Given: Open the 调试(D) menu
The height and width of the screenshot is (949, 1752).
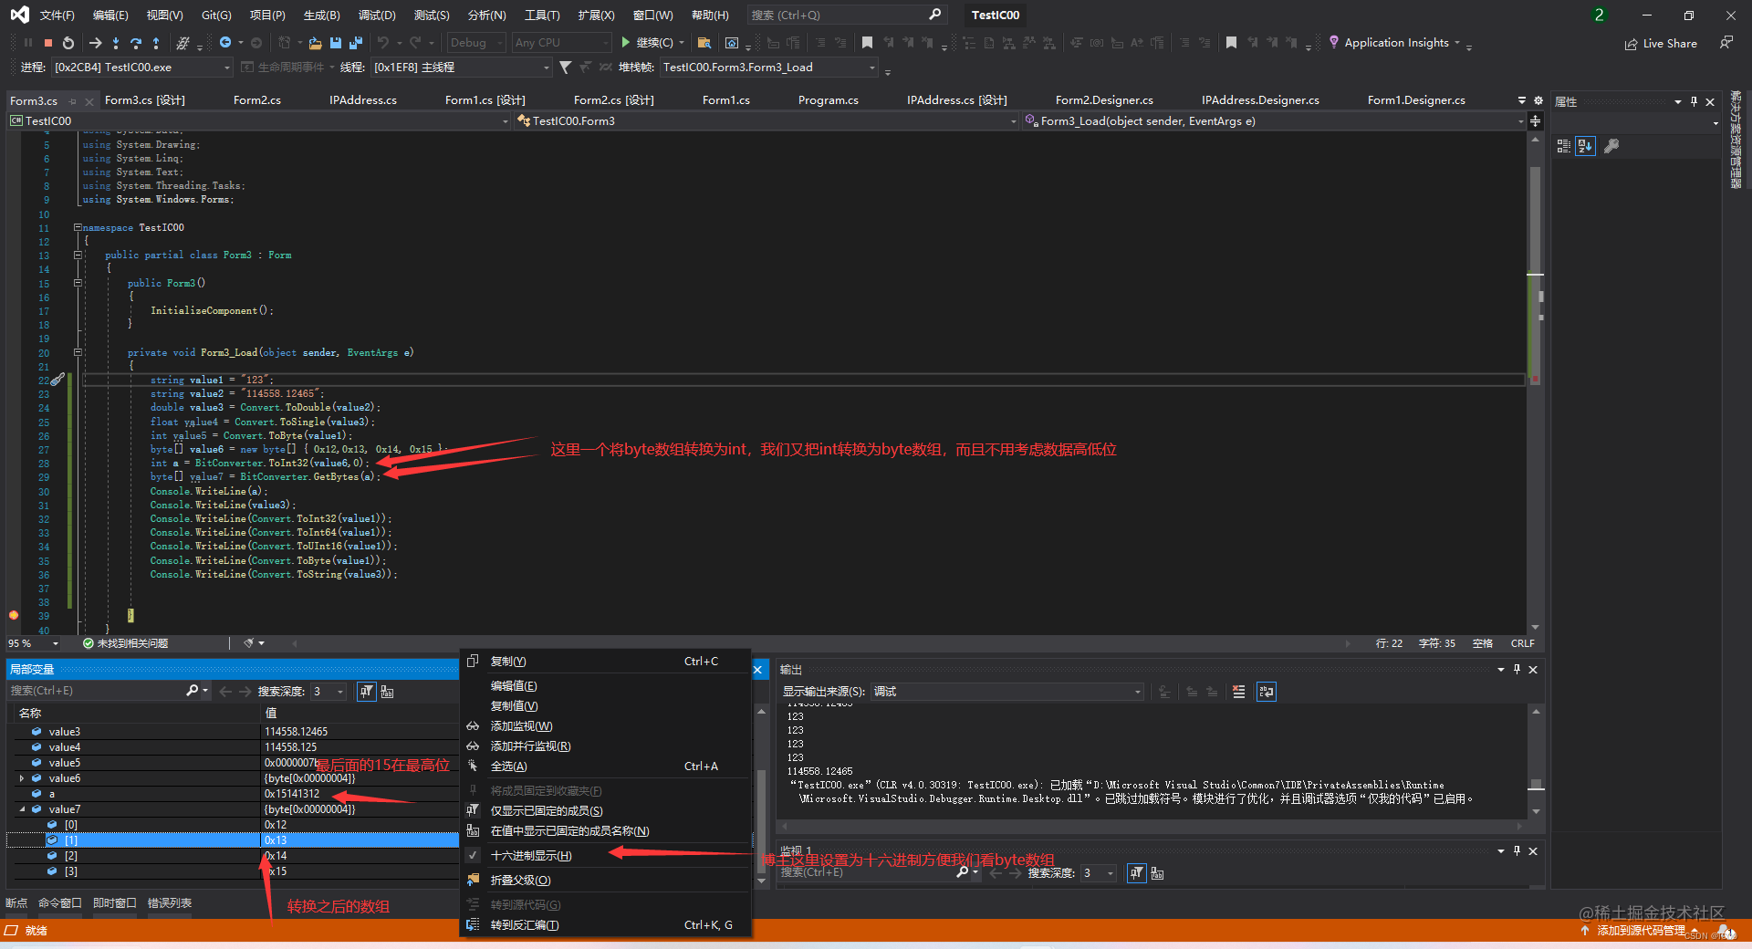Looking at the screenshot, I should coord(376,15).
